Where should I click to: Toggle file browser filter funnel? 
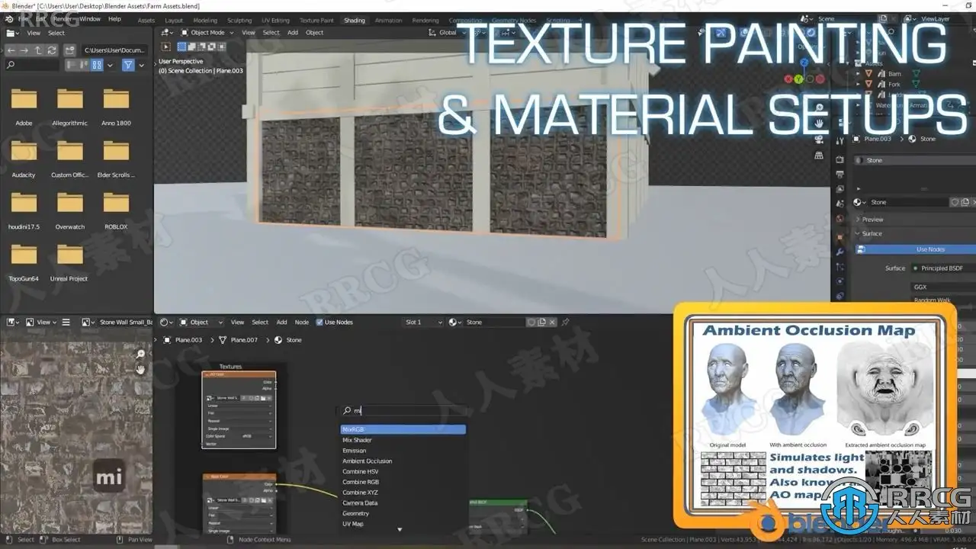[128, 66]
